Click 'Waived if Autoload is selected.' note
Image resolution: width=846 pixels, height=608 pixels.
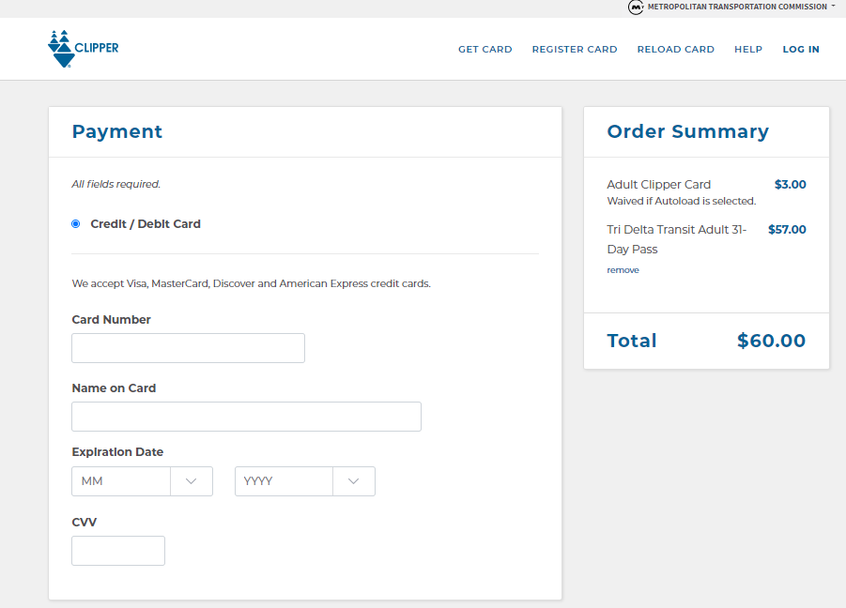coord(682,201)
